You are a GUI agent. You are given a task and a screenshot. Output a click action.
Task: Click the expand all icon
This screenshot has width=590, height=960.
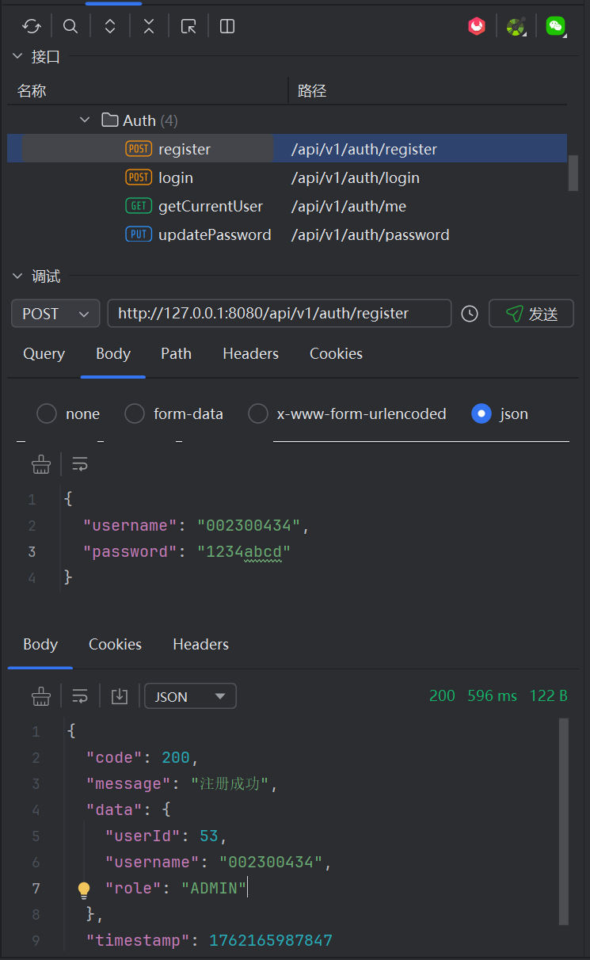[110, 26]
